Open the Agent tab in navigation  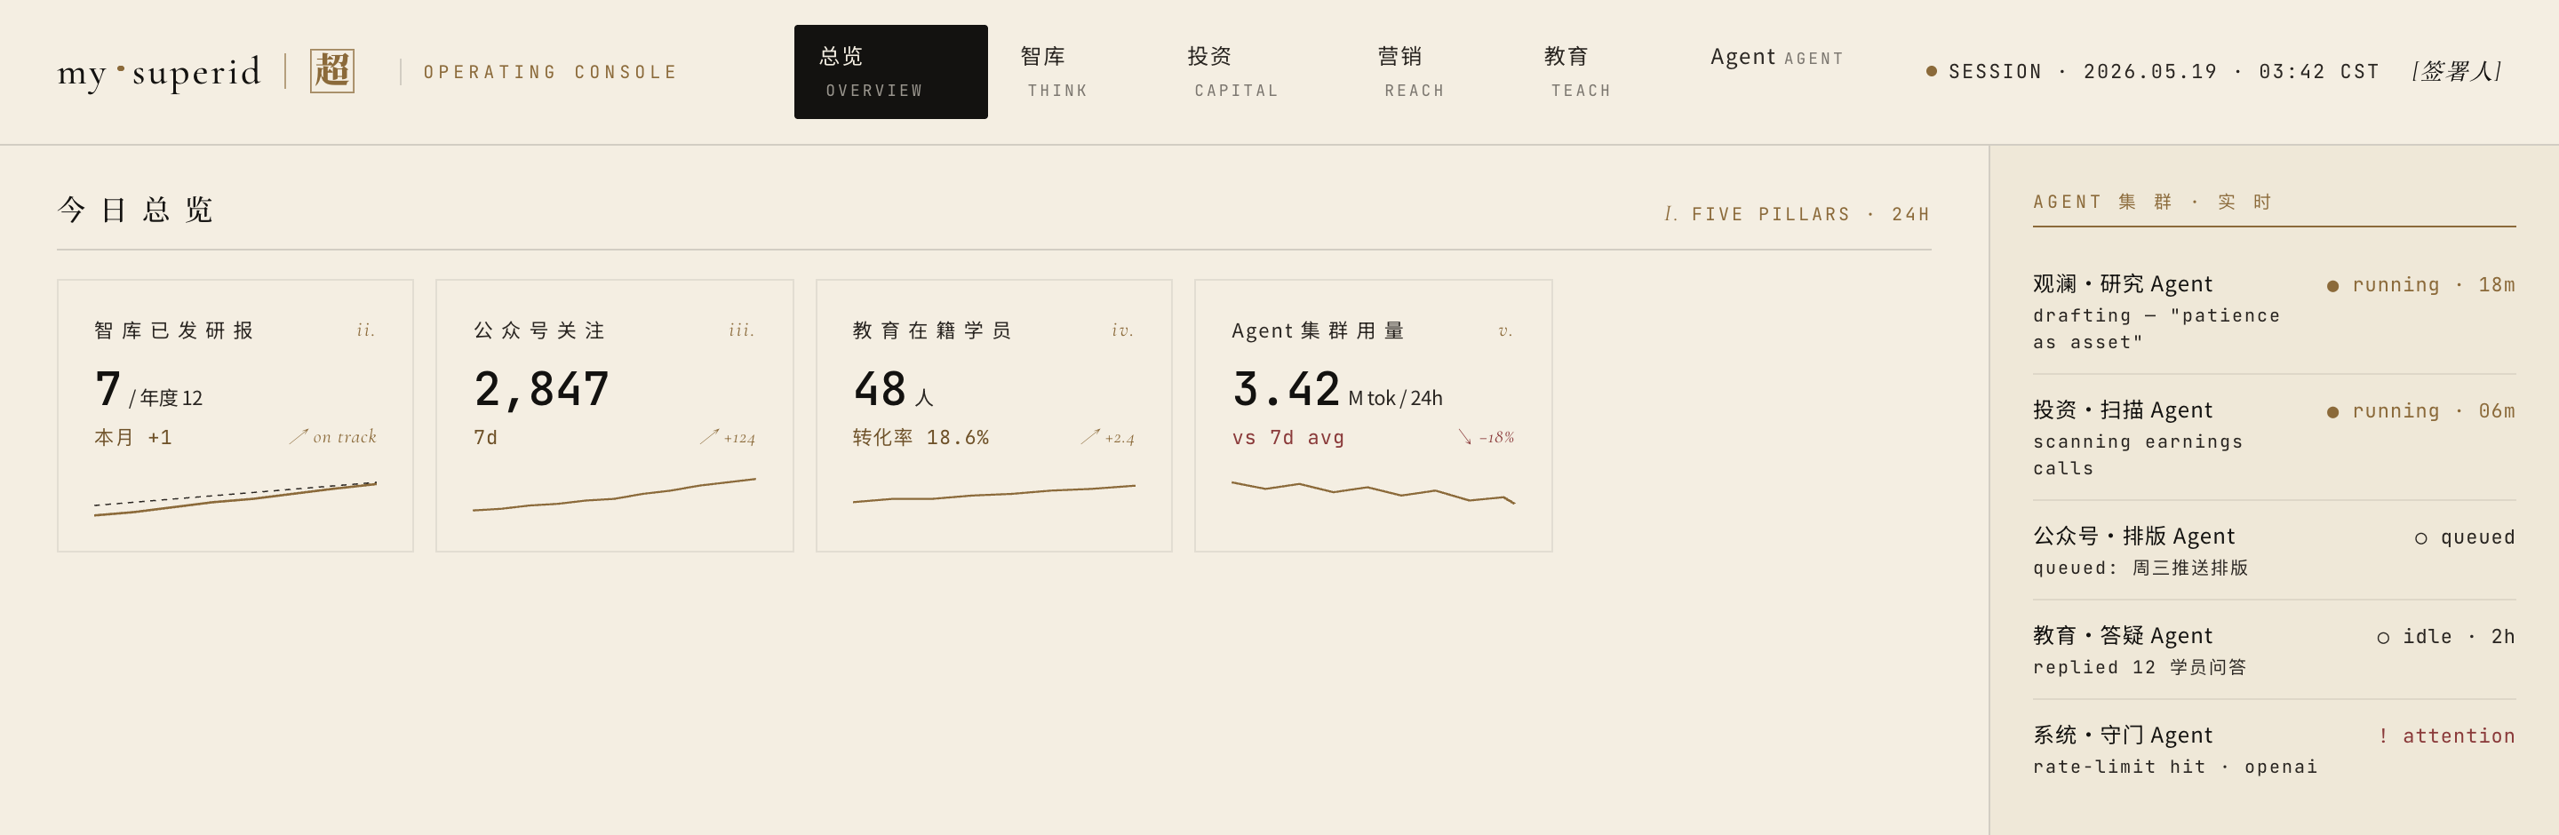pos(1776,58)
